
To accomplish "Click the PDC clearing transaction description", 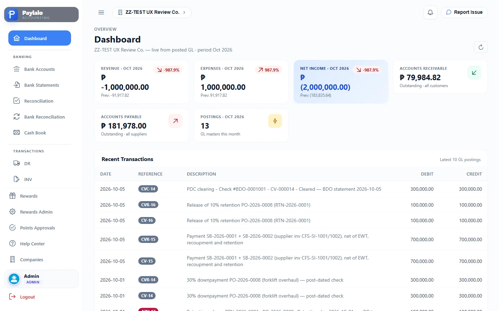I will coord(284,189).
